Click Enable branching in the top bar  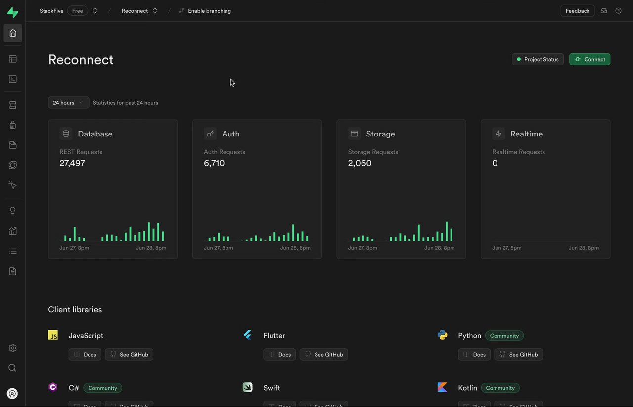coord(205,11)
